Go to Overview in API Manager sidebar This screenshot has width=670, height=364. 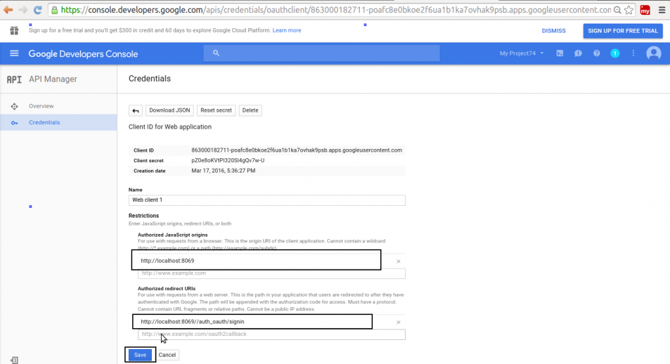pos(41,106)
